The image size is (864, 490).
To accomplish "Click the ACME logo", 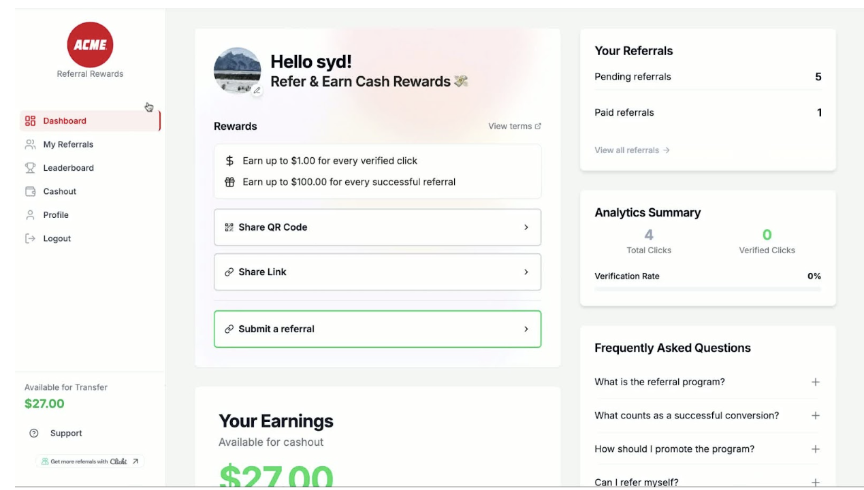I will click(90, 44).
